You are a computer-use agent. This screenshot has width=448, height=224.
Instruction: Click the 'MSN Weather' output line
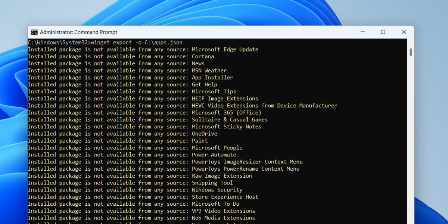pos(209,71)
